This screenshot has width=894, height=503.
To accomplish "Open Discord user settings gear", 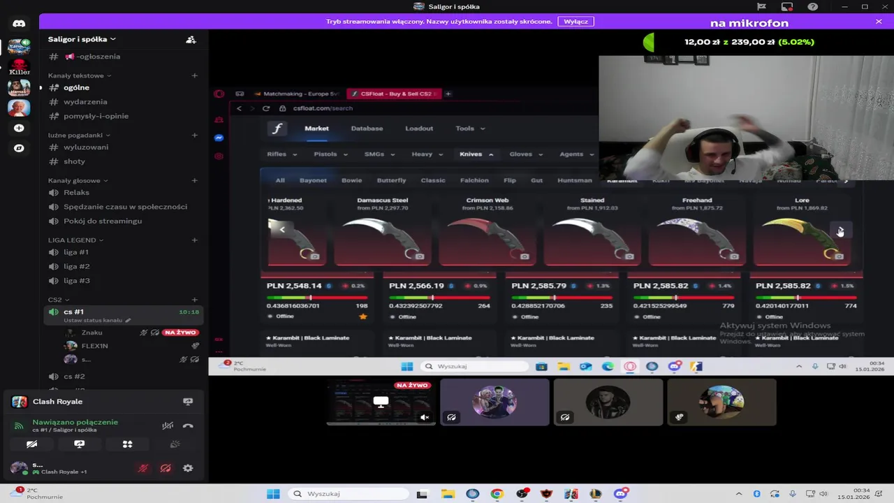I will point(188,468).
